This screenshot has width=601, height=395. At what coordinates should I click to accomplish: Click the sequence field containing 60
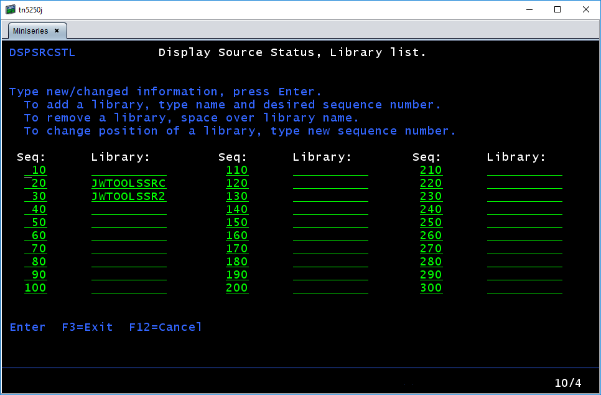(x=35, y=236)
